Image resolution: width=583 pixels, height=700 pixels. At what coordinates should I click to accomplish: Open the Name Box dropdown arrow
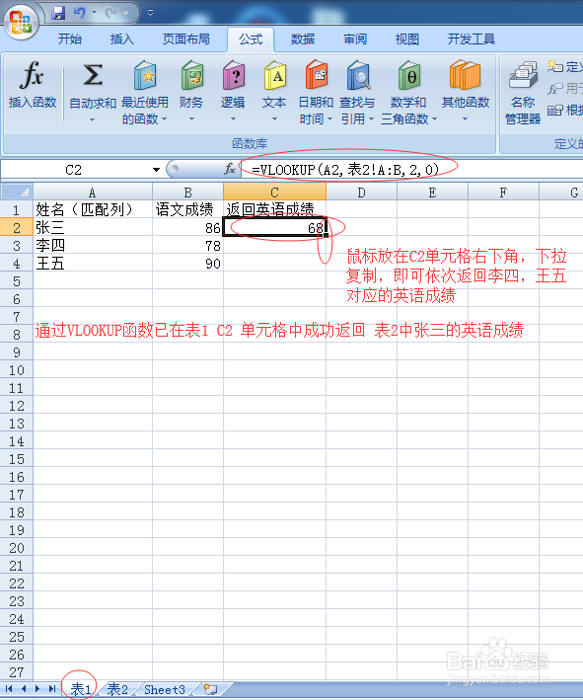pyautogui.click(x=156, y=170)
